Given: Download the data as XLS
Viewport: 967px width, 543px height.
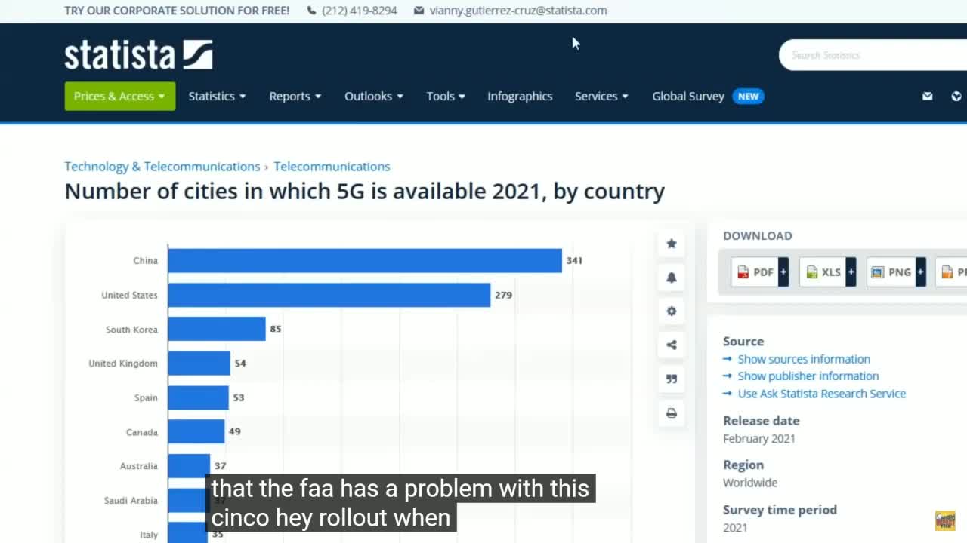Looking at the screenshot, I should 828,271.
